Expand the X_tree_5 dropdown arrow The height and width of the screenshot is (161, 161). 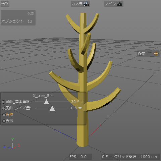pyautogui.click(x=52, y=96)
